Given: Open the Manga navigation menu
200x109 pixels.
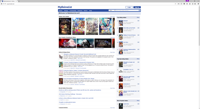Looking at the screenshot, I should click(x=66, y=11).
